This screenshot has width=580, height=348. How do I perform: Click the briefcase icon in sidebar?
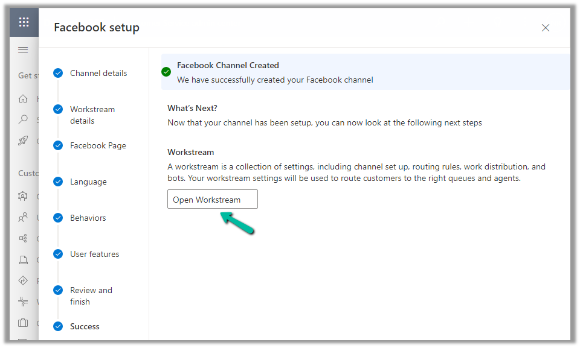[24, 323]
